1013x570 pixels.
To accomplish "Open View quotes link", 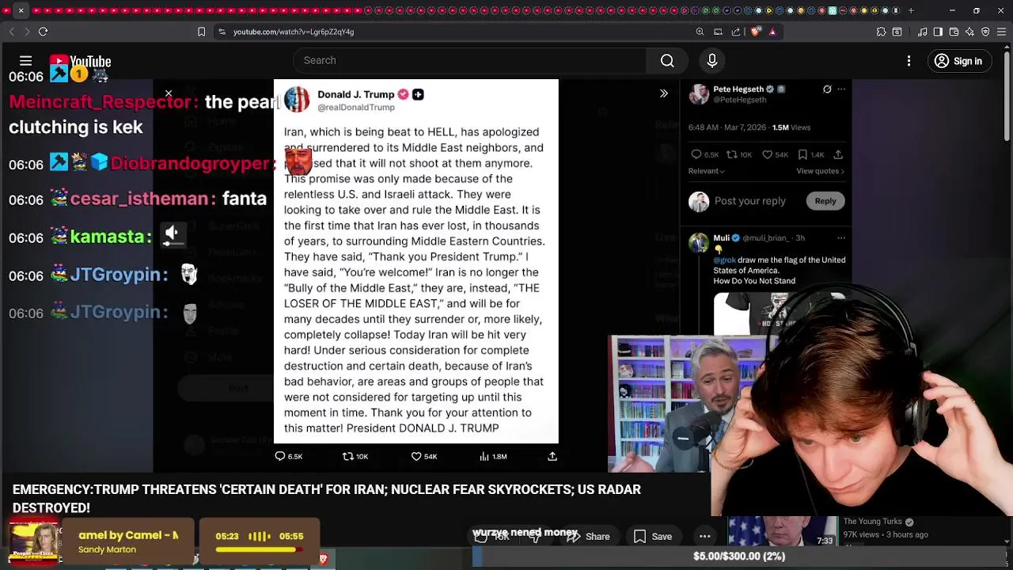I will tap(820, 171).
